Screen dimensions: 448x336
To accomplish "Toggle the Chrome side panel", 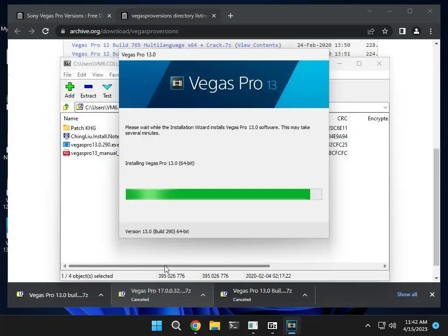I will (402, 31).
